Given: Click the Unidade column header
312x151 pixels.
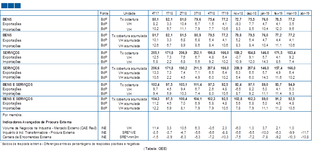Looking at the screenshot, I should tap(129, 13).
